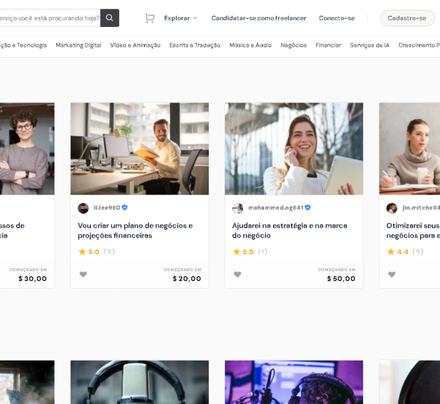
Task: Click the mohammed.ng641 username
Action: tap(276, 208)
